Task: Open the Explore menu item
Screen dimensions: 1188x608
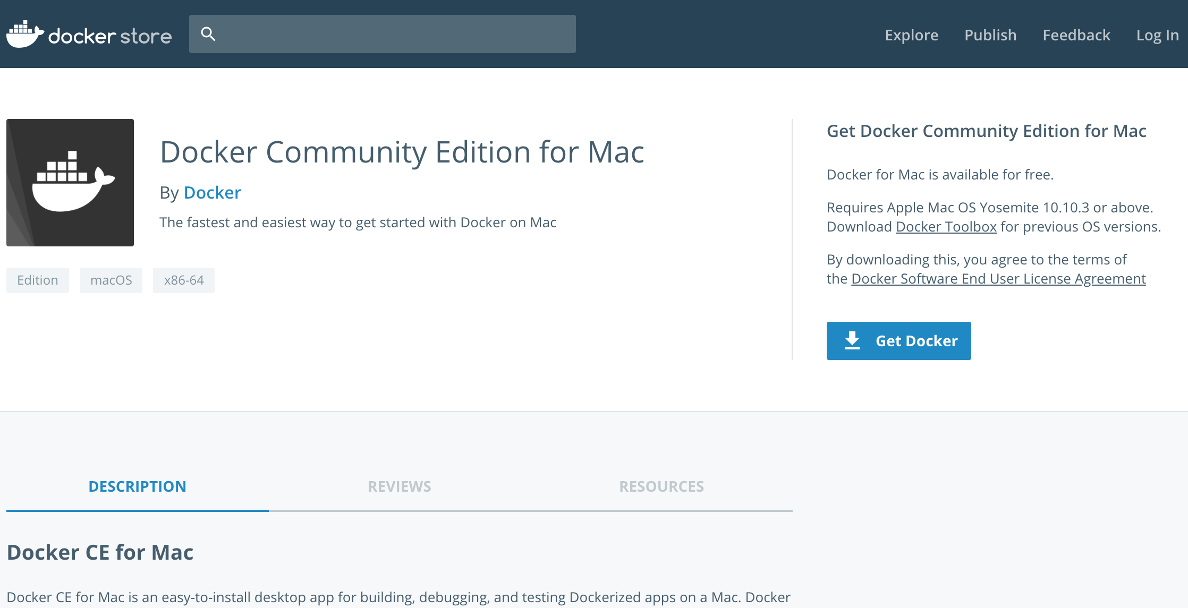Action: 911,35
